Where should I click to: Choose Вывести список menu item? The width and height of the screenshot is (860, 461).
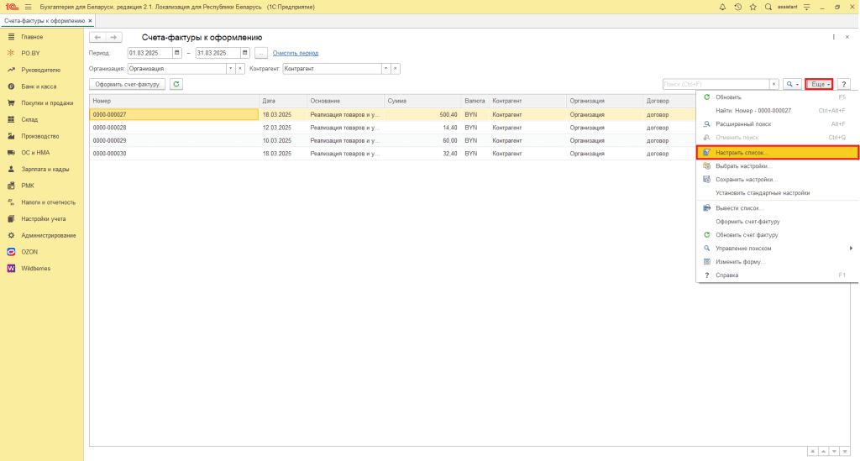[x=777, y=208]
